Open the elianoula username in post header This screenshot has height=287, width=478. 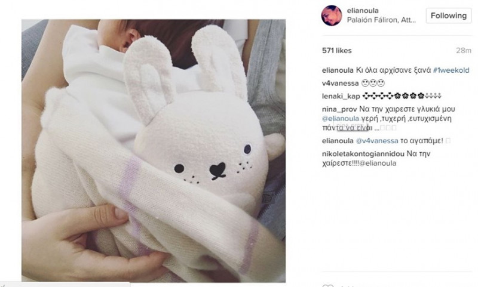(363, 11)
